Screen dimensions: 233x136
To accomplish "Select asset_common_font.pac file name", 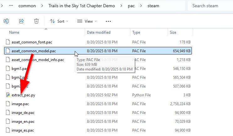I will [32, 42].
